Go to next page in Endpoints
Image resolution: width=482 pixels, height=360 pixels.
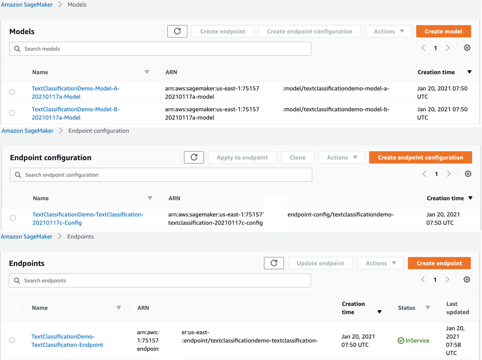pos(447,280)
